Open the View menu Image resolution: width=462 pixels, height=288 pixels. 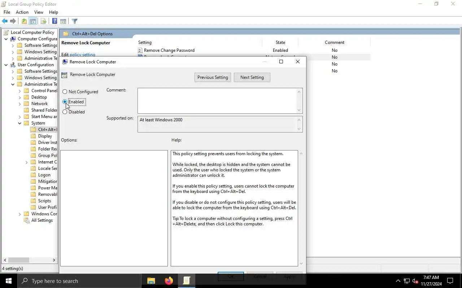click(x=39, y=12)
